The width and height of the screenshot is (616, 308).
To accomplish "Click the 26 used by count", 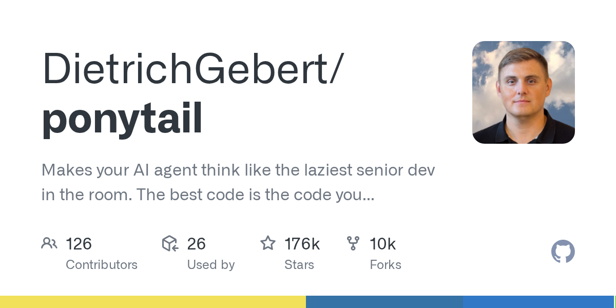I will [x=197, y=244].
